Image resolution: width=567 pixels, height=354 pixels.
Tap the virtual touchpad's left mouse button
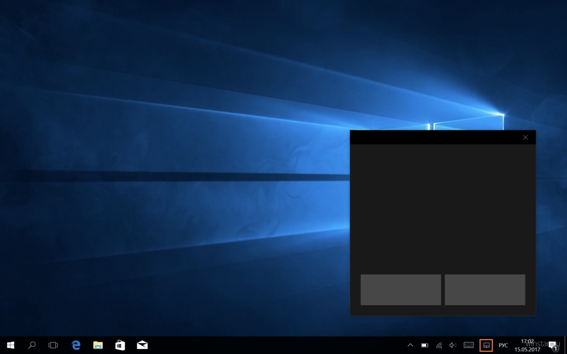point(401,290)
